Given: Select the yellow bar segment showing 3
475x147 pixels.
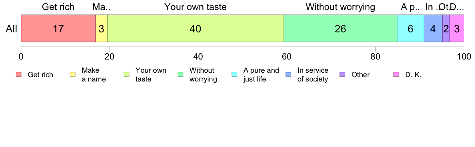Looking at the screenshot, I should coord(102,28).
